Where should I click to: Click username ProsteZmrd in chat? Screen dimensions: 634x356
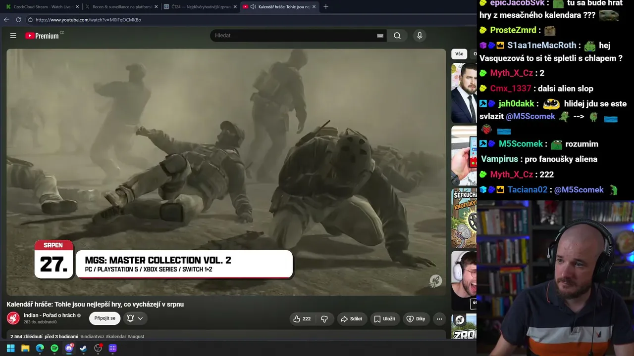pos(513,30)
